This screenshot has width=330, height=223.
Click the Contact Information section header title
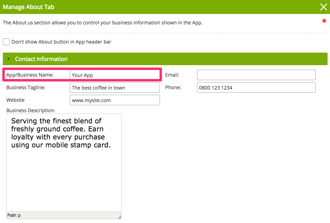point(41,59)
